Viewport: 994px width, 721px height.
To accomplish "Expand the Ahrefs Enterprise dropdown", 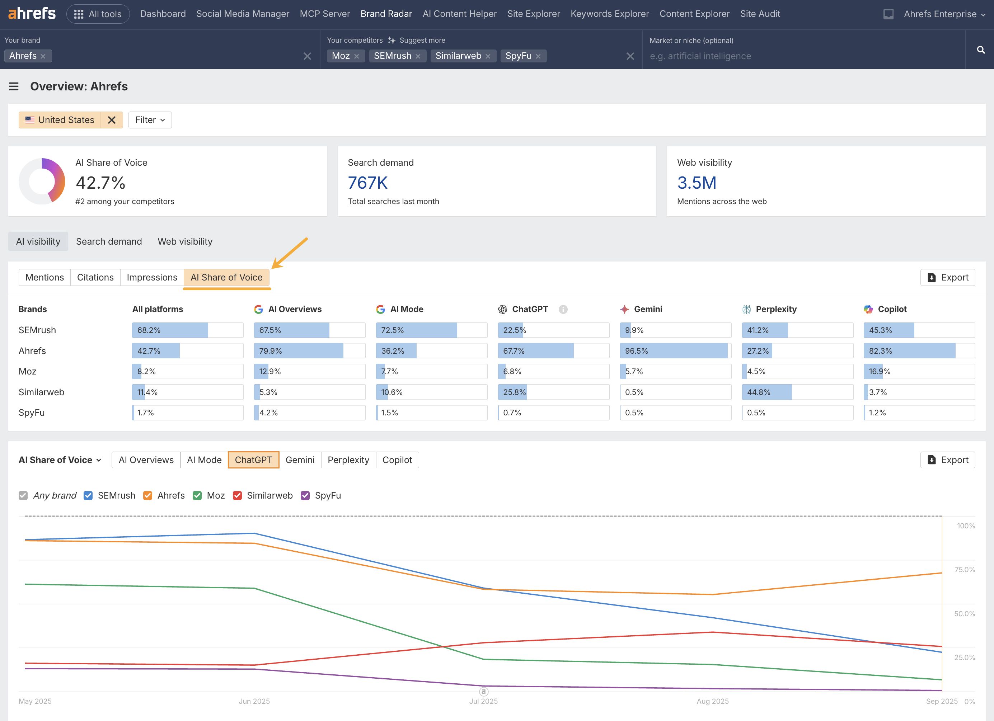I will coord(942,14).
